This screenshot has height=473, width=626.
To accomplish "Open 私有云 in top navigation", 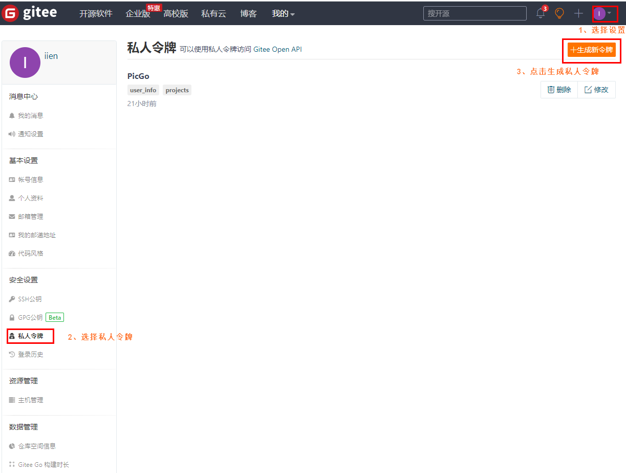I will tap(213, 14).
